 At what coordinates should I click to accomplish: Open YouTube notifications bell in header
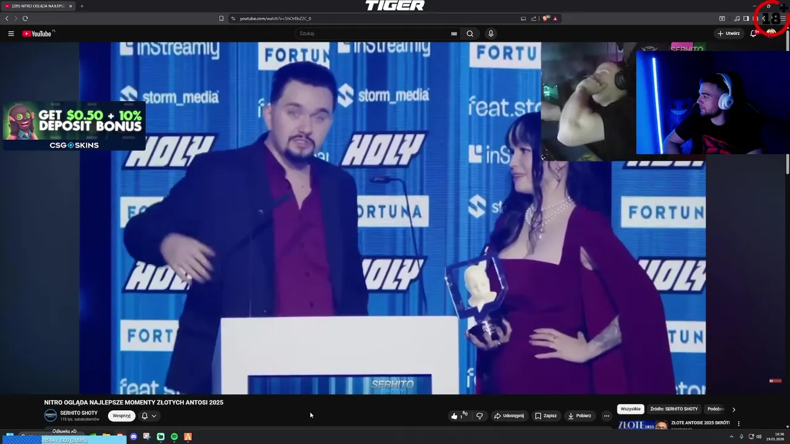coord(753,33)
